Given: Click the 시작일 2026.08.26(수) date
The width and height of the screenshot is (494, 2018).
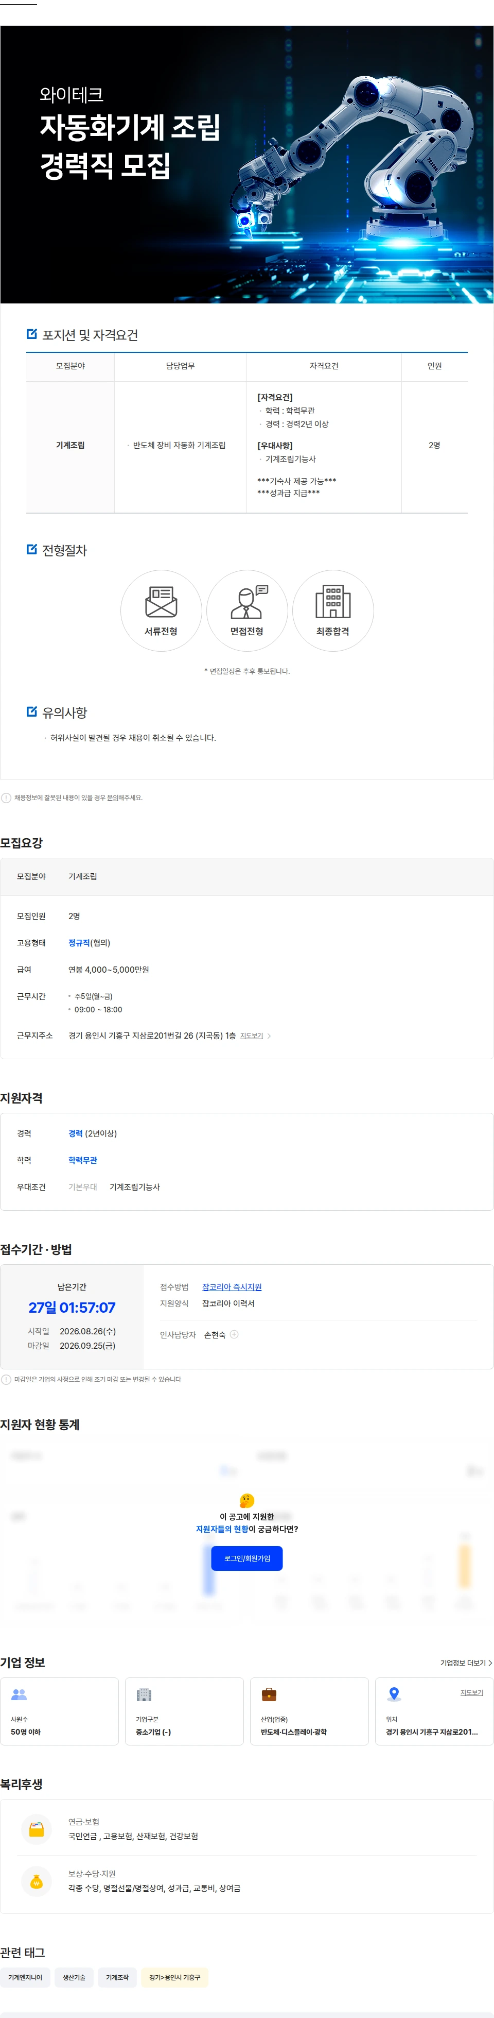Looking at the screenshot, I should click(87, 1331).
